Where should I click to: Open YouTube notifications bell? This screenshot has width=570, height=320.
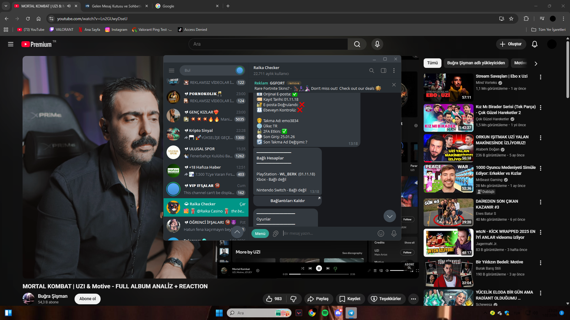coord(535,44)
